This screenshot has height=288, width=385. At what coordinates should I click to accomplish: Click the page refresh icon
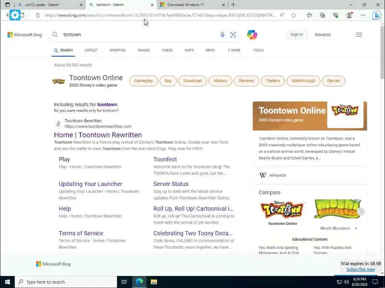22,15
